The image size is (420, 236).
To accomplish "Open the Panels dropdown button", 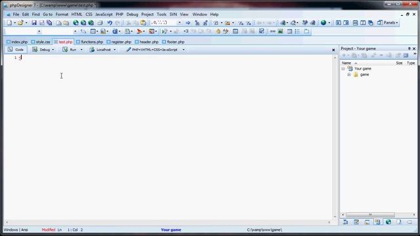I will tap(388, 23).
